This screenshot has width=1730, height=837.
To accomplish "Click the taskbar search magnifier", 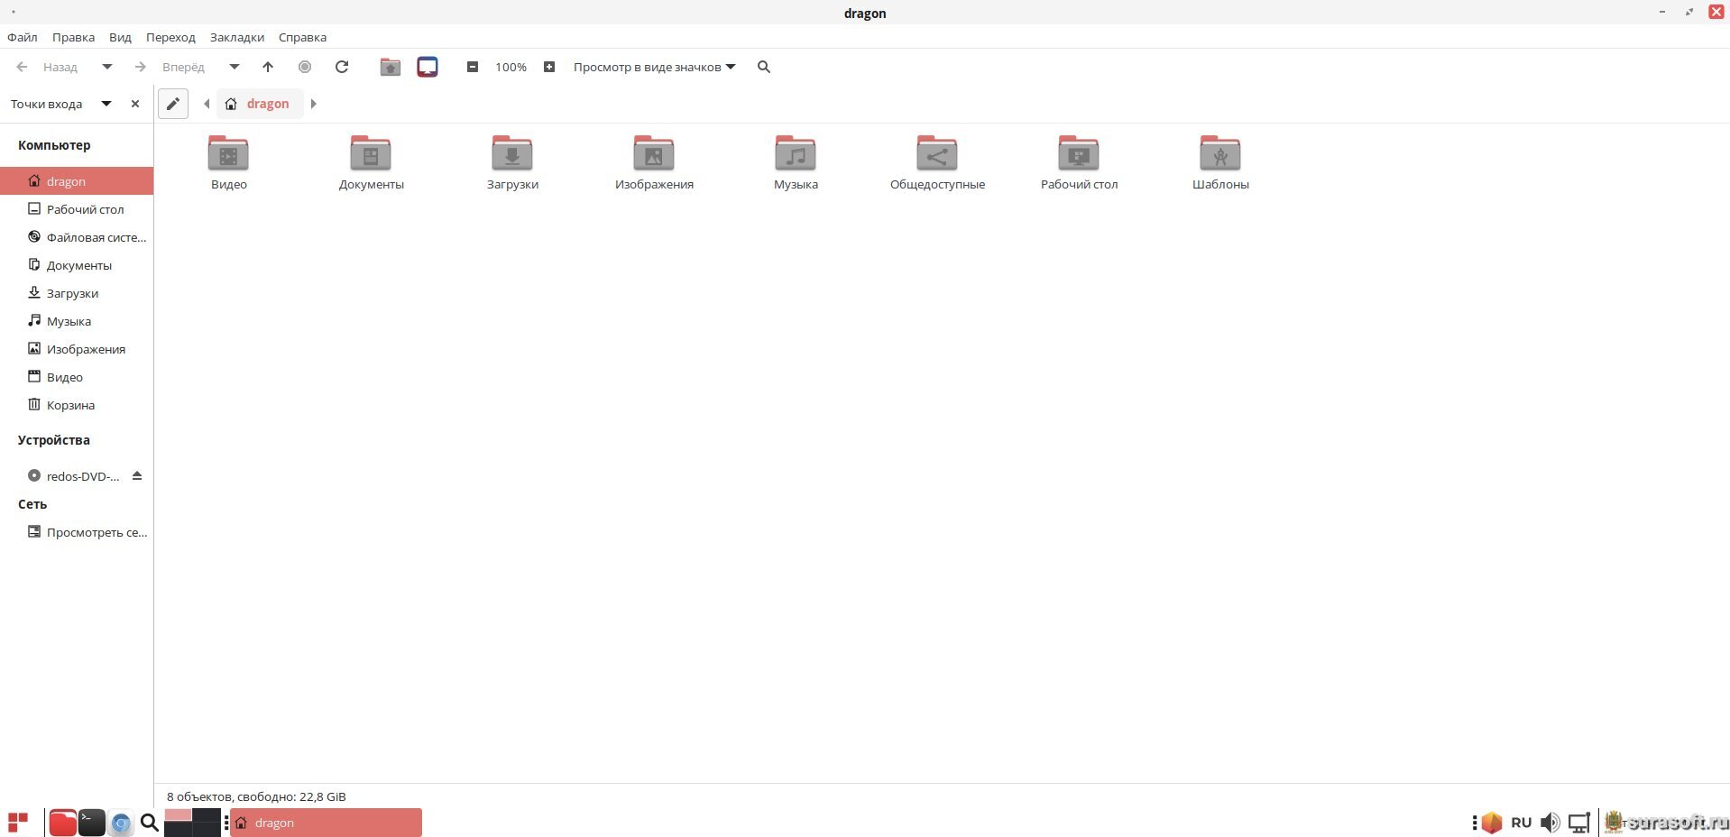I will click(x=150, y=823).
